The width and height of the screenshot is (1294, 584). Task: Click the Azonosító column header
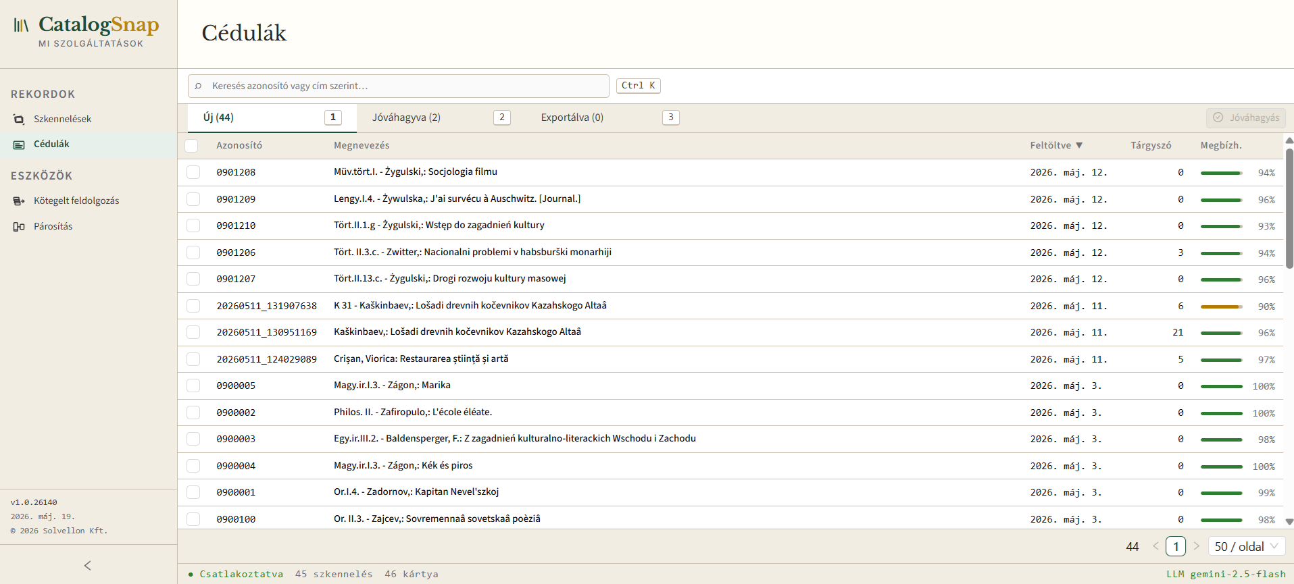pyautogui.click(x=239, y=145)
